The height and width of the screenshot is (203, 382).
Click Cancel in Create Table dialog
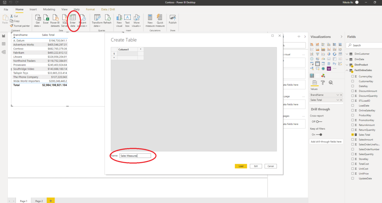271,166
